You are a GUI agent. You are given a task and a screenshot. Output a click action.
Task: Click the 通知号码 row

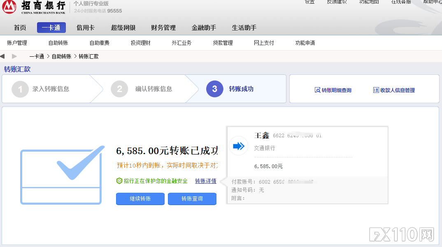pyautogui.click(x=248, y=190)
